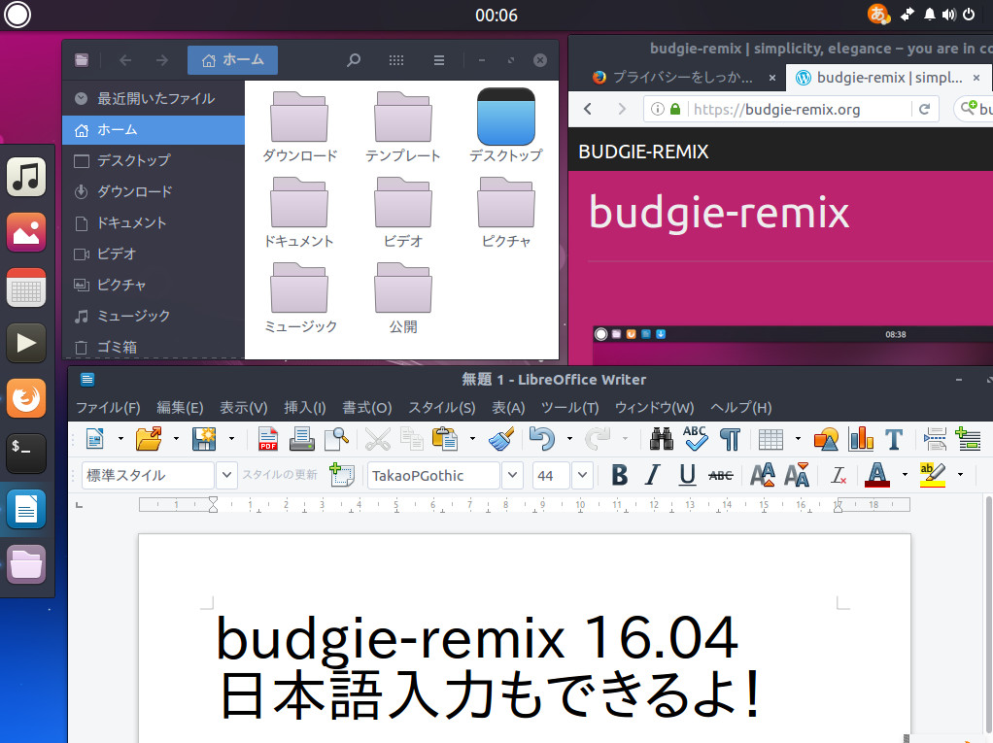Click the left indent marker on Writer ruler

213,504
